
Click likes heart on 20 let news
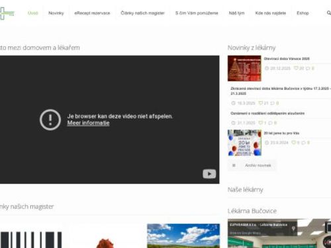[x=294, y=143]
